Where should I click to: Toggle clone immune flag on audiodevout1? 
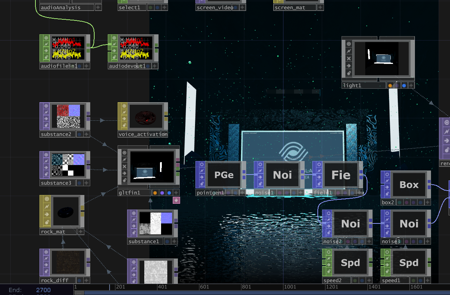115,44
